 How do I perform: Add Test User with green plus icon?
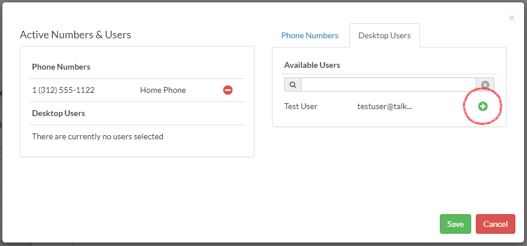click(482, 106)
